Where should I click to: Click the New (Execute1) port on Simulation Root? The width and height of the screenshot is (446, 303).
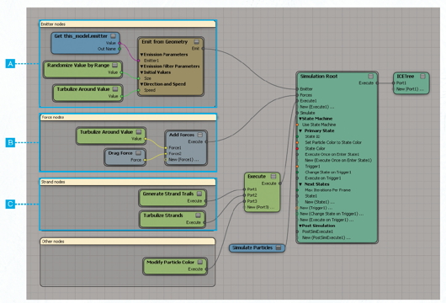[297, 107]
